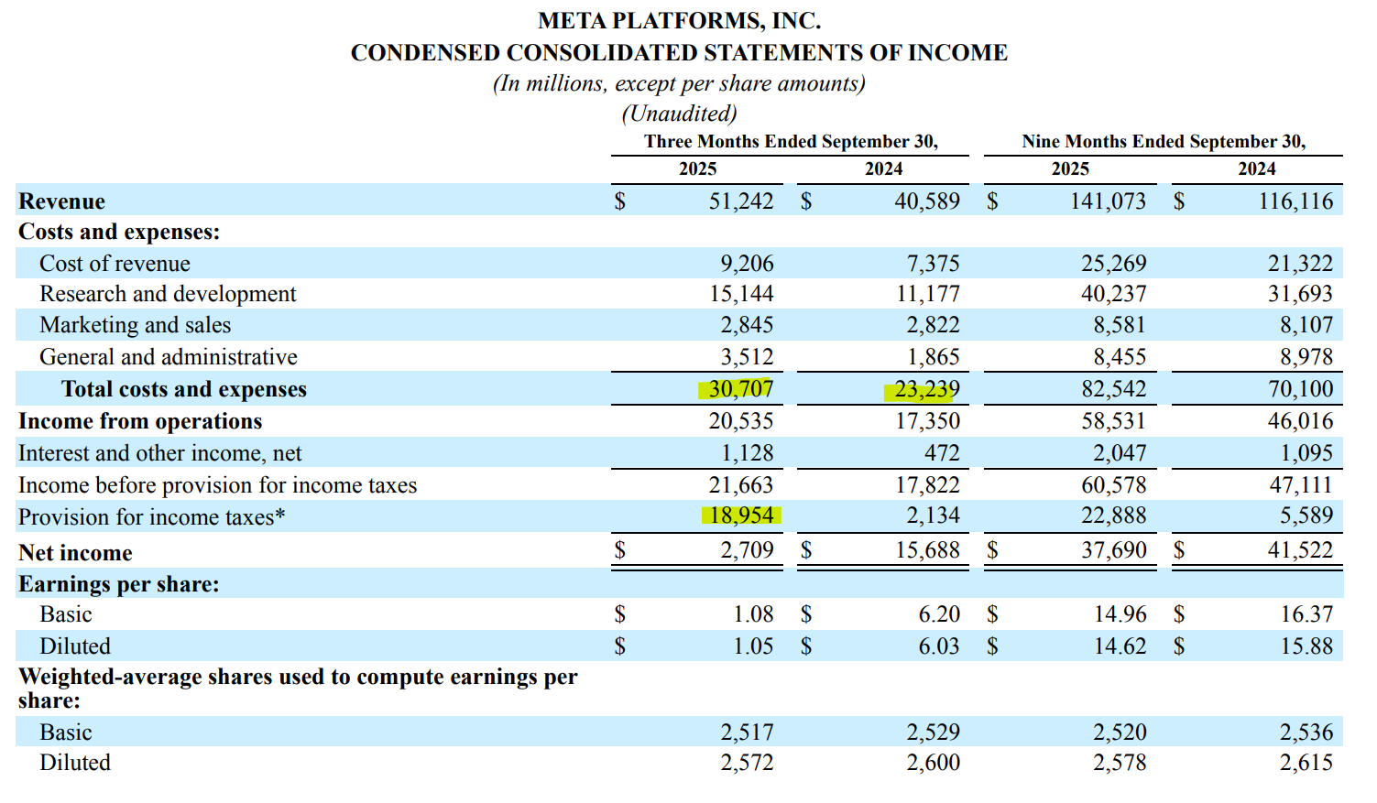Select the Condensed Consolidated Statements of Income heading

click(679, 52)
